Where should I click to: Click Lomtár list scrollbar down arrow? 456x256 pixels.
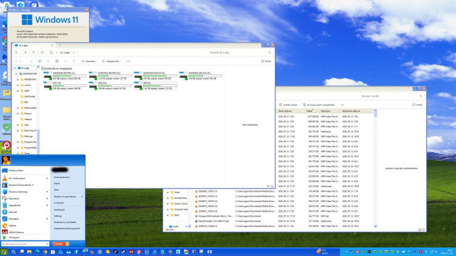click(376, 226)
